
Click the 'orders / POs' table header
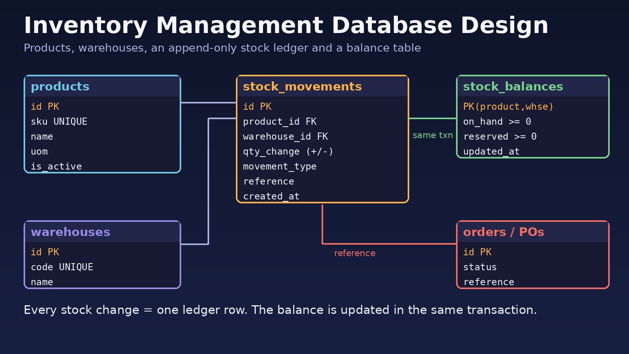pyautogui.click(x=533, y=232)
